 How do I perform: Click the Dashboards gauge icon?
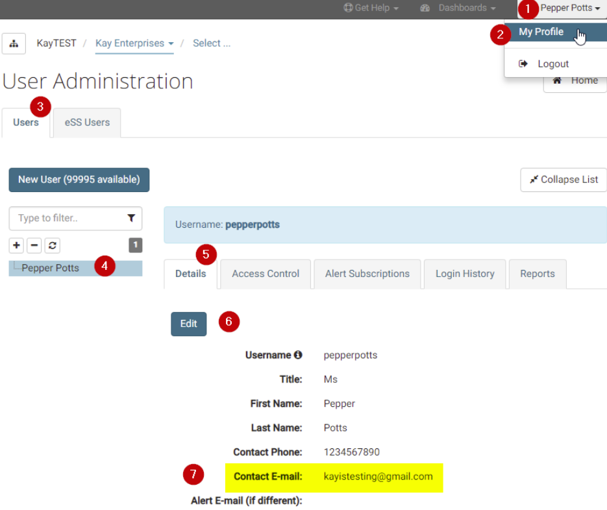(x=425, y=8)
